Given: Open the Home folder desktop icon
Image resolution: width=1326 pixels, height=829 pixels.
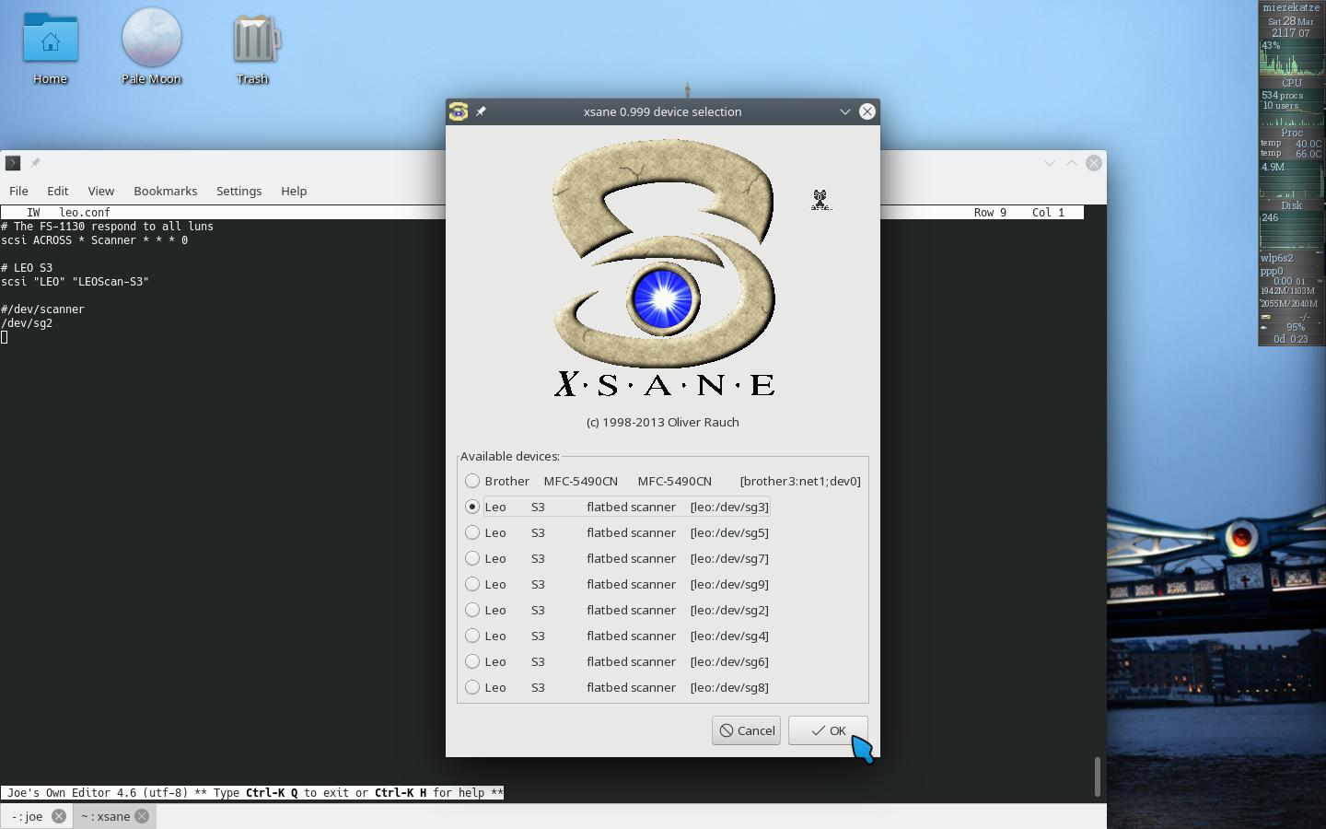Looking at the screenshot, I should (x=51, y=39).
